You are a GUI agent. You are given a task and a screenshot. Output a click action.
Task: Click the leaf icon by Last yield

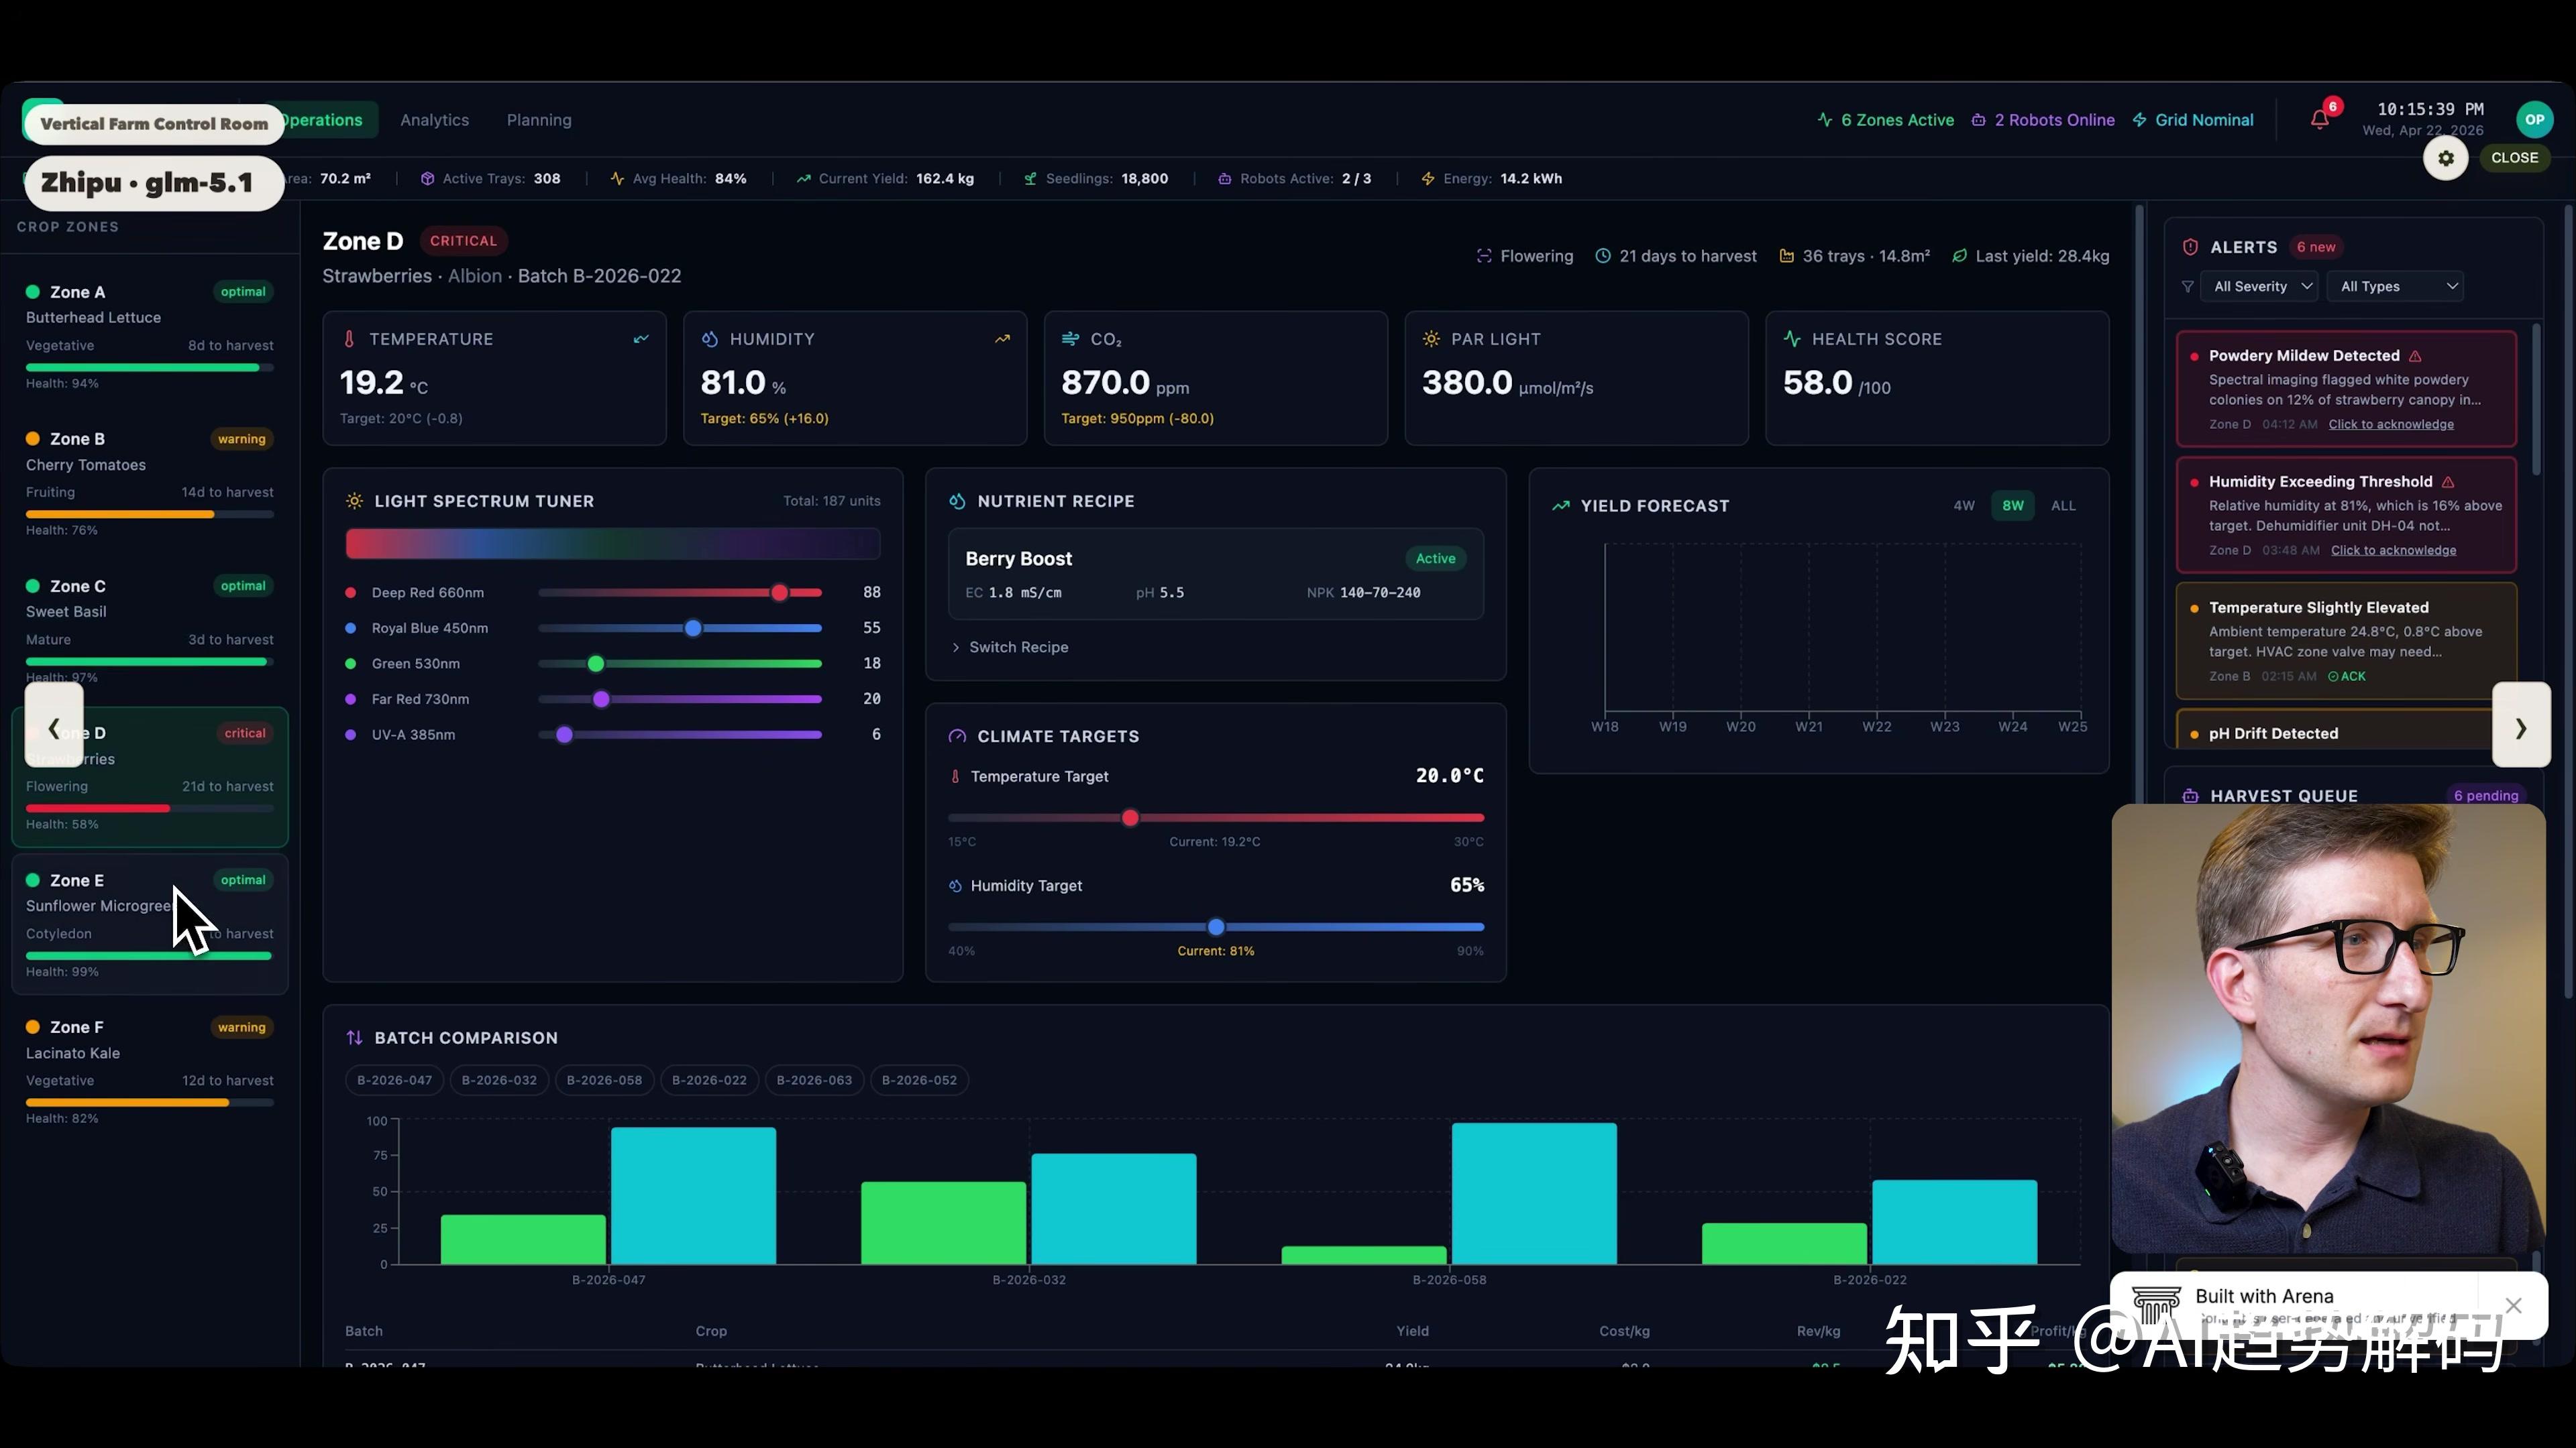(x=1959, y=256)
